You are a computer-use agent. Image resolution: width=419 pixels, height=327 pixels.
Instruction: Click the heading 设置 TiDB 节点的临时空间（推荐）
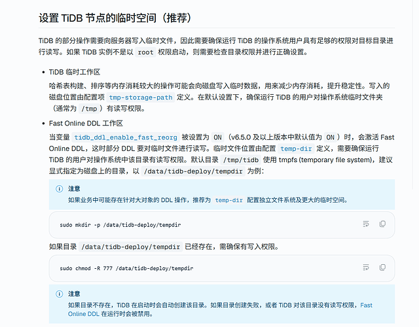pos(115,18)
